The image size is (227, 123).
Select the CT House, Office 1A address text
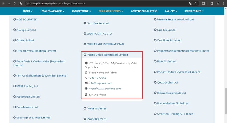point(112,65)
